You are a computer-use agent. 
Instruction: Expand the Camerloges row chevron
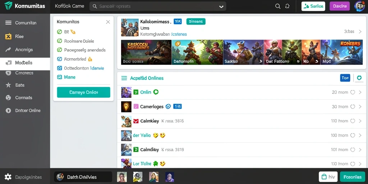coord(360,106)
